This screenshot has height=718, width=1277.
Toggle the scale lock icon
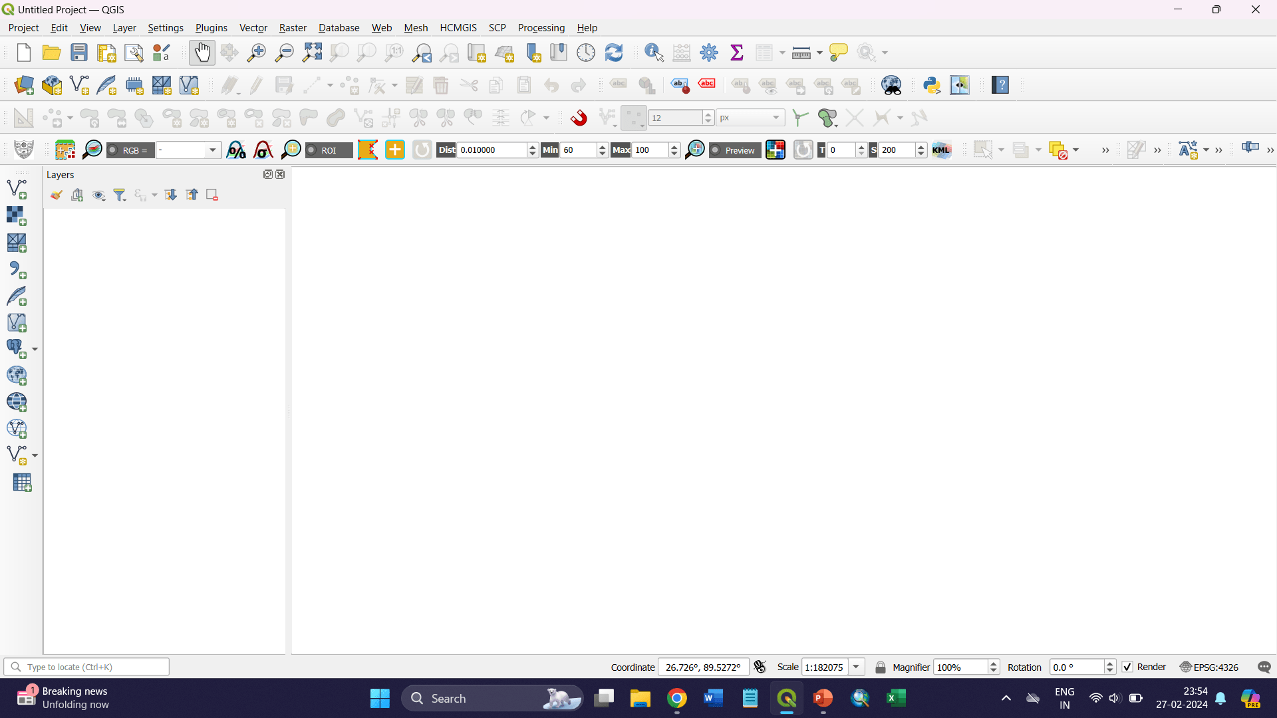point(881,667)
